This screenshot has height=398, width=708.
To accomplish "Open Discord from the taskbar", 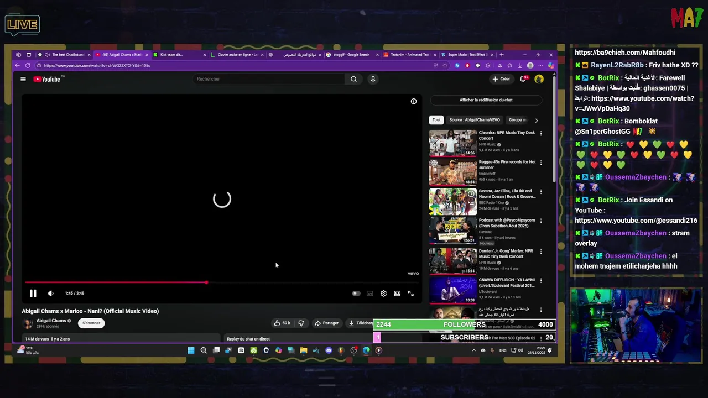I will point(329,350).
